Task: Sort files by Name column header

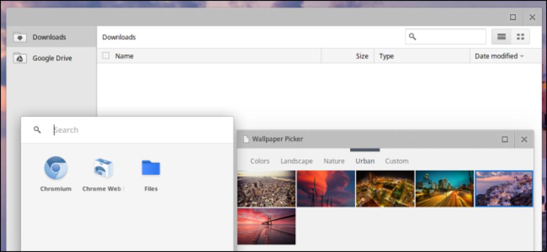Action: (x=124, y=56)
